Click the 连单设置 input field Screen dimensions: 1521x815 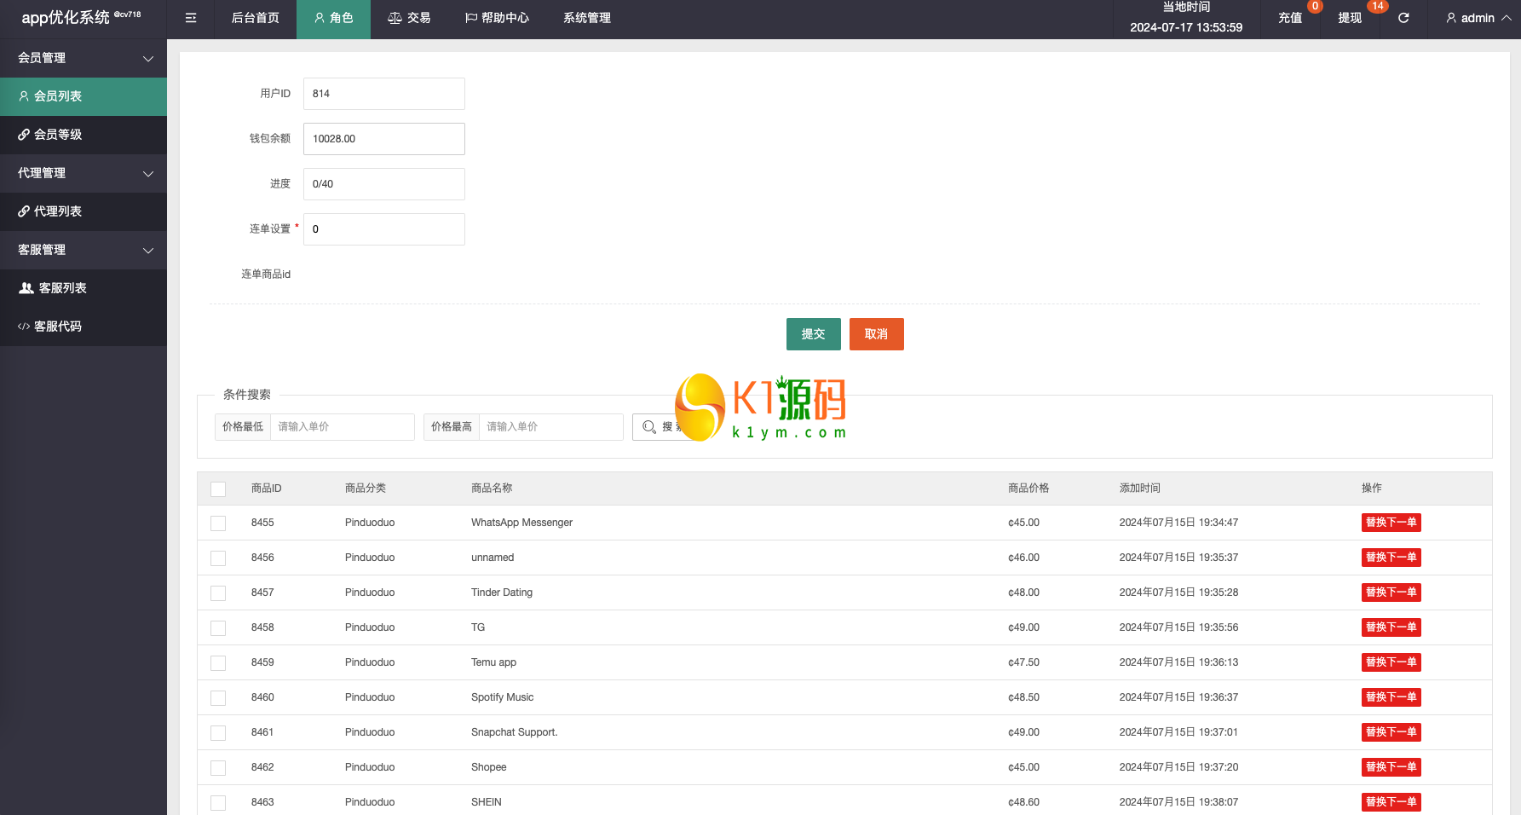[384, 229]
